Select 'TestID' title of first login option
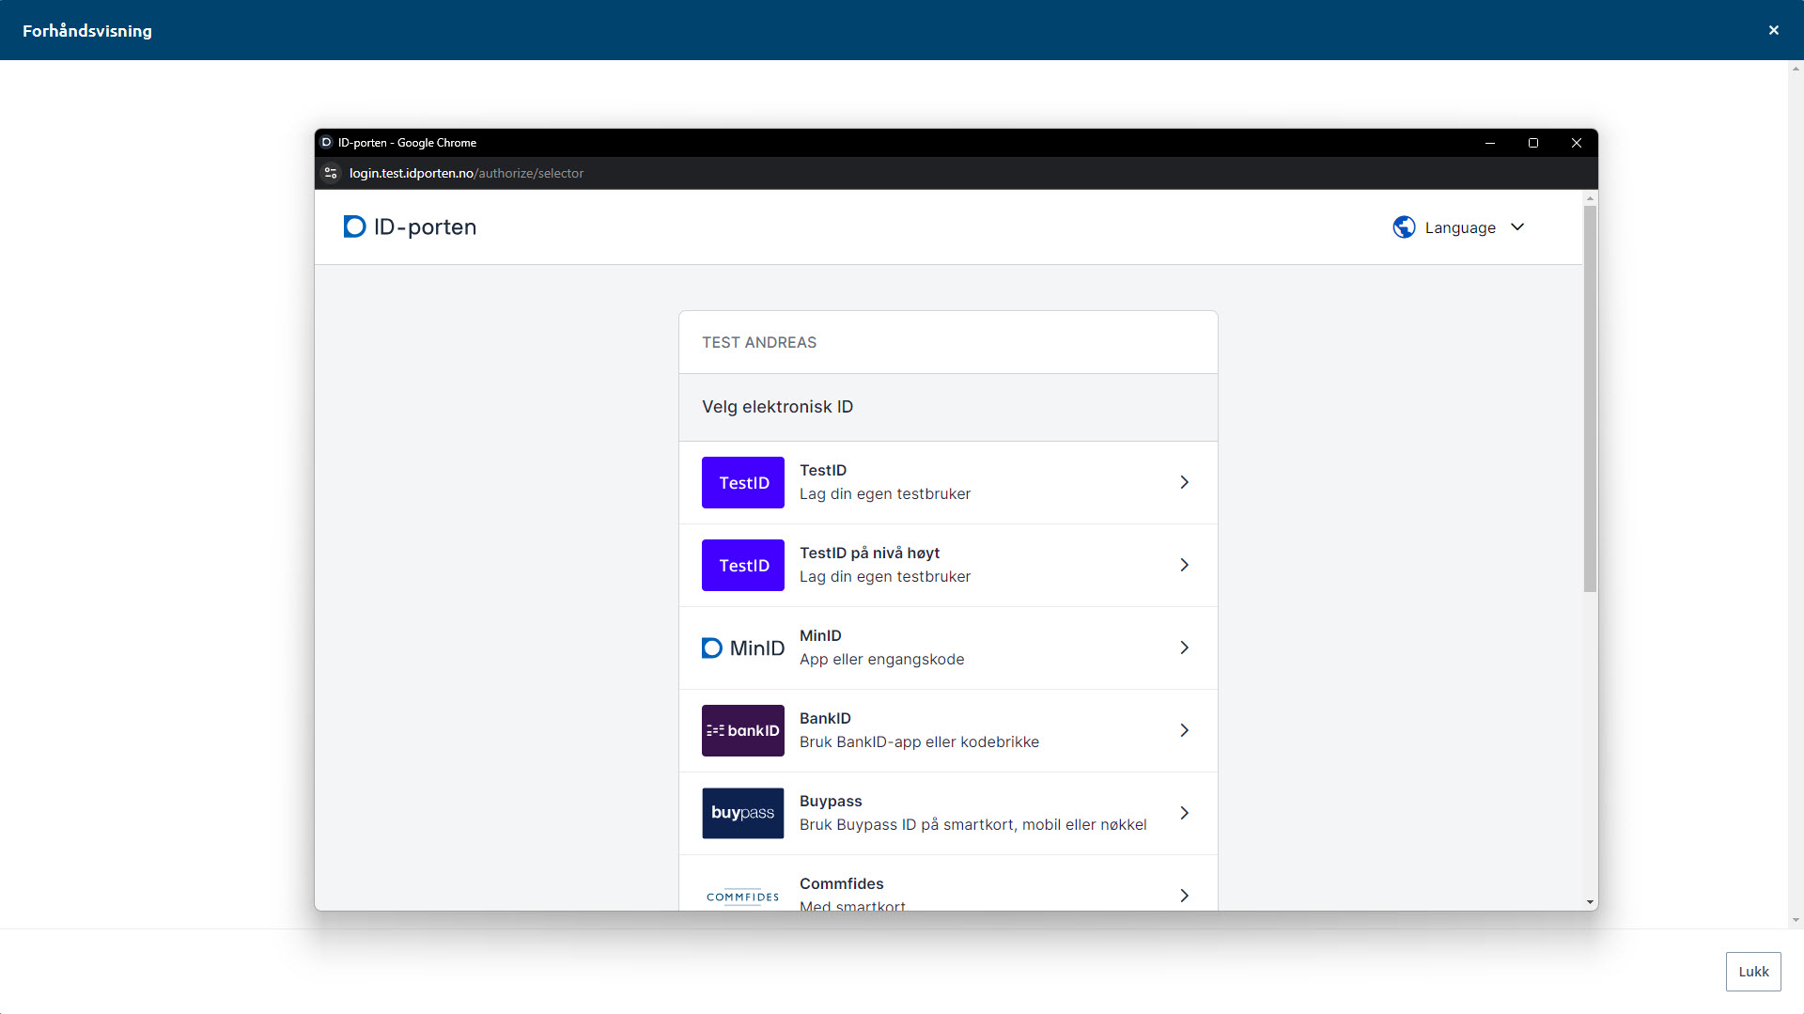 click(823, 470)
